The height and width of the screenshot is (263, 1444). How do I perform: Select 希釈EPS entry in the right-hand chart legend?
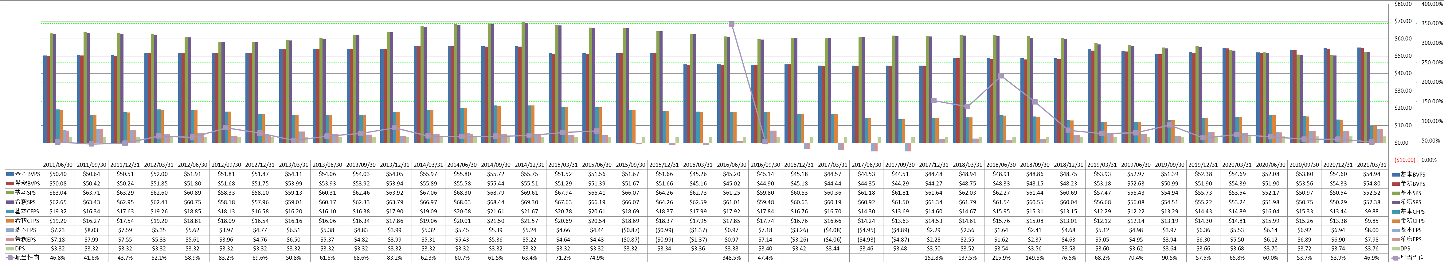pos(1407,239)
